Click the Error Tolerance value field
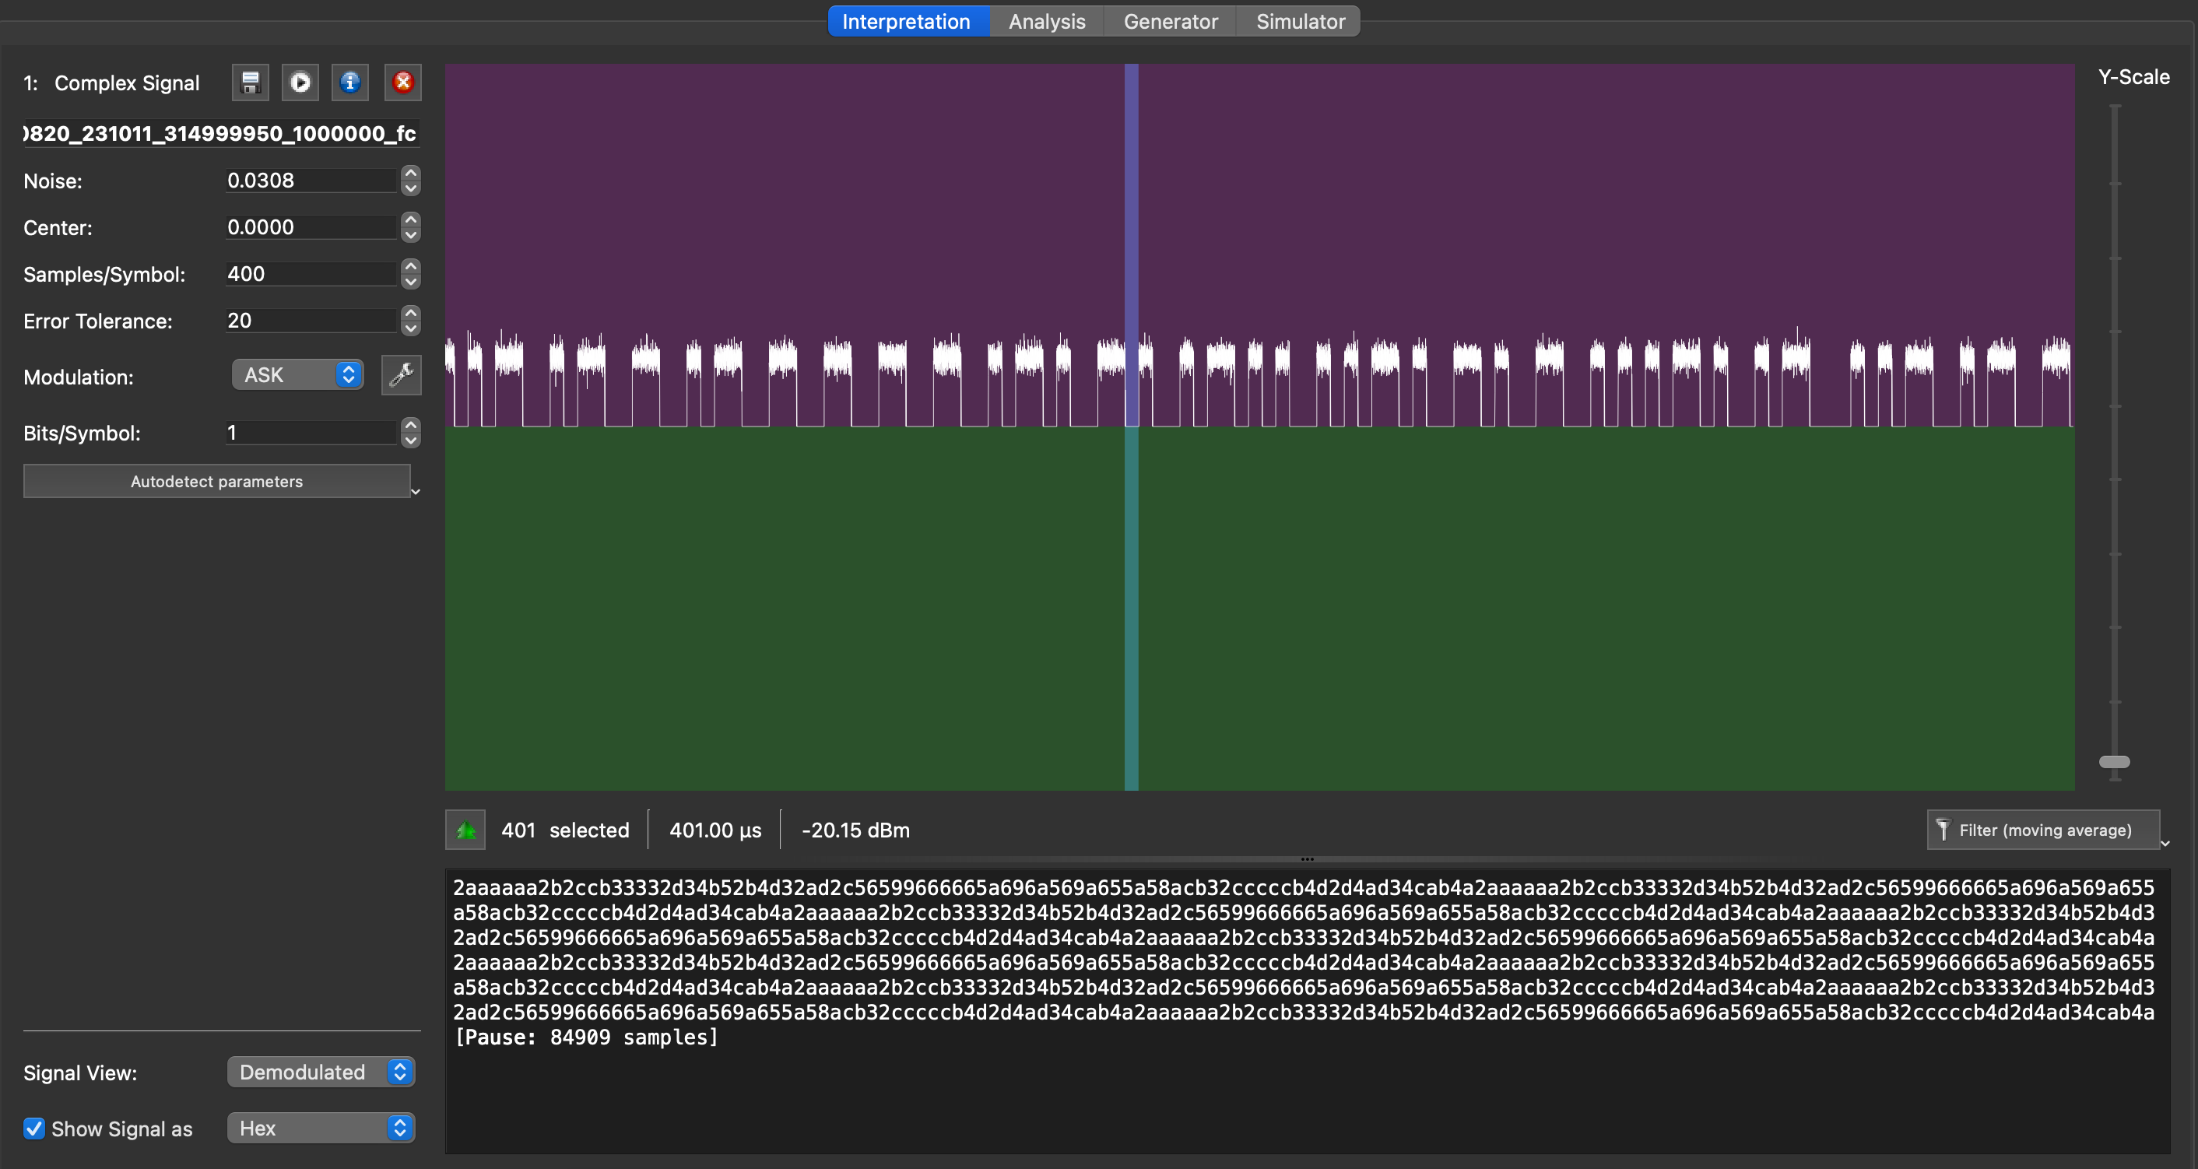 [311, 321]
